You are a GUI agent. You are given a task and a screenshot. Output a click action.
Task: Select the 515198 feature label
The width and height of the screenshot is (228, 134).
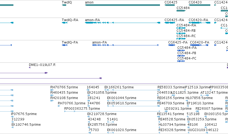[x=193, y=114]
